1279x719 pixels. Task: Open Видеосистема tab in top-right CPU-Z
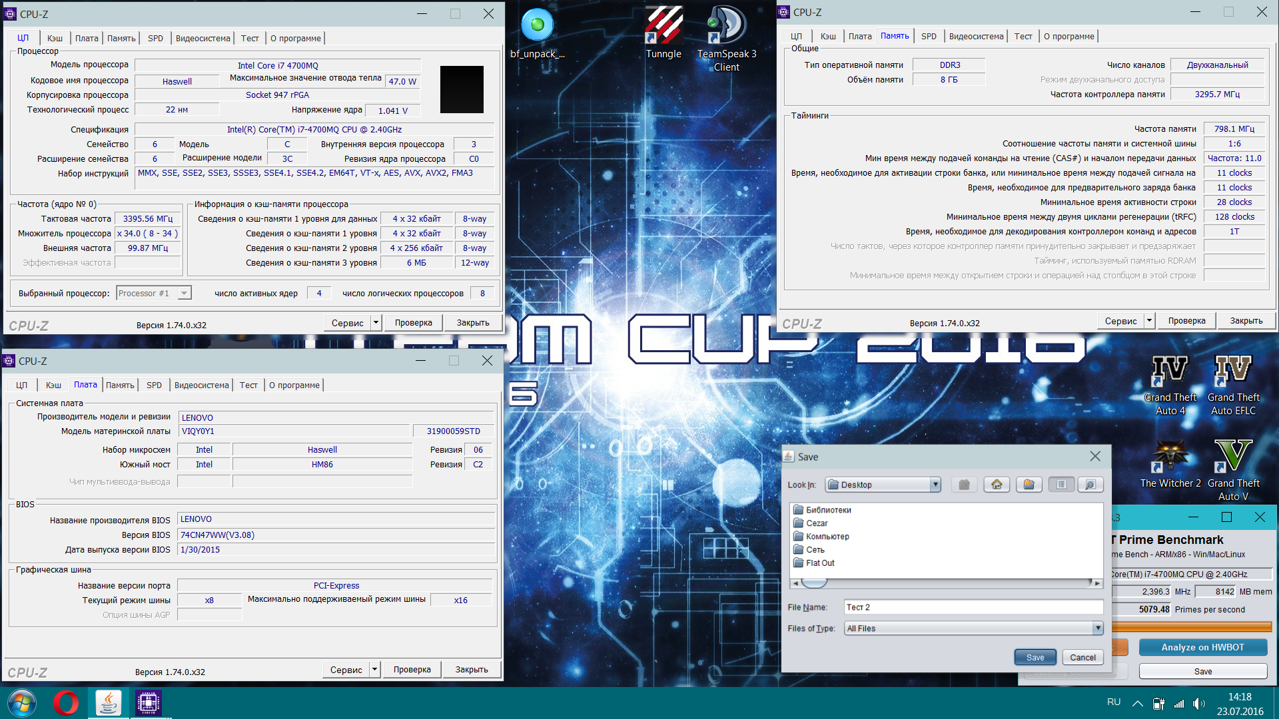[x=976, y=36]
